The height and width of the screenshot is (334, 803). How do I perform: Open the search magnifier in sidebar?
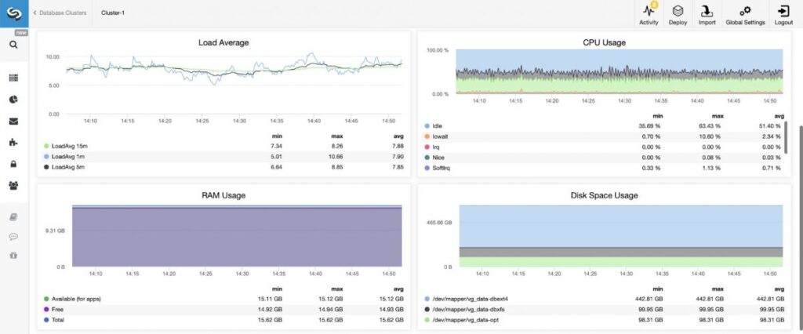(14, 45)
